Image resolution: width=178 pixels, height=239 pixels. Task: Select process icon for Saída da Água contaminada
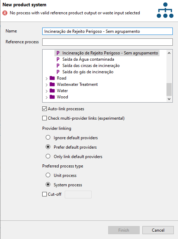[58, 59]
